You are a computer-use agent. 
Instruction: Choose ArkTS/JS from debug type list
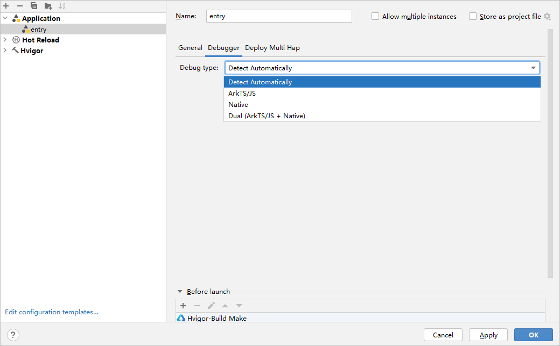(x=242, y=93)
